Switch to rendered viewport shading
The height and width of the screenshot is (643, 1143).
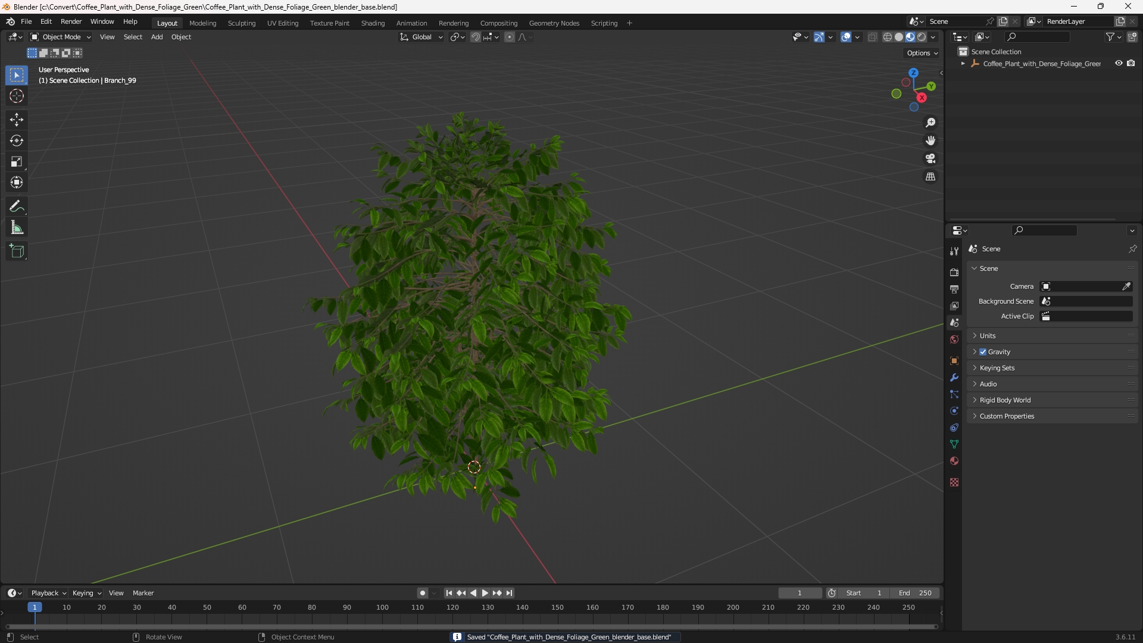[x=922, y=37]
